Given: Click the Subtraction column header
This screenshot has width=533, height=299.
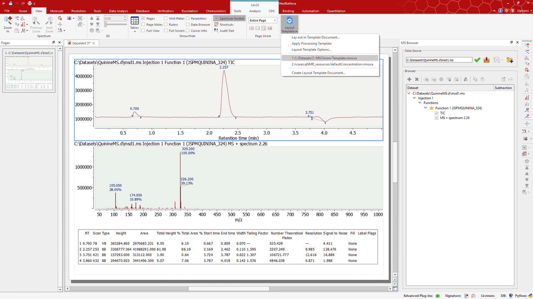Looking at the screenshot, I should click(503, 88).
